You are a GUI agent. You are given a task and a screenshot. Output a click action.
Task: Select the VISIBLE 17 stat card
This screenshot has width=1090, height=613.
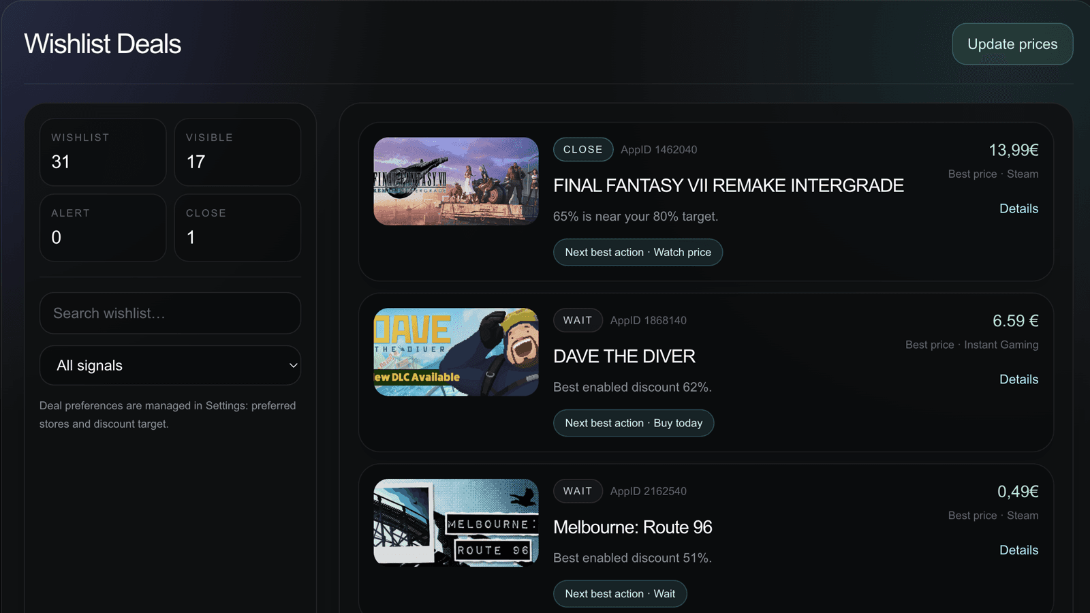click(238, 152)
